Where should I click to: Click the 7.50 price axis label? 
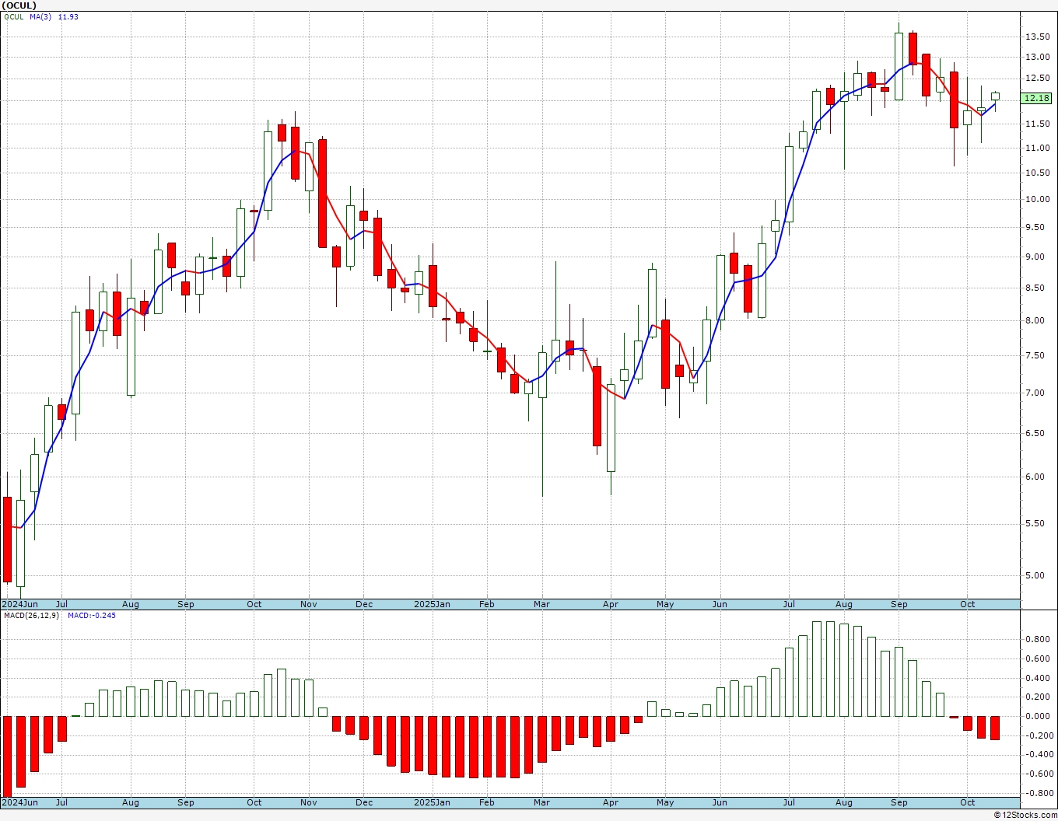1037,355
